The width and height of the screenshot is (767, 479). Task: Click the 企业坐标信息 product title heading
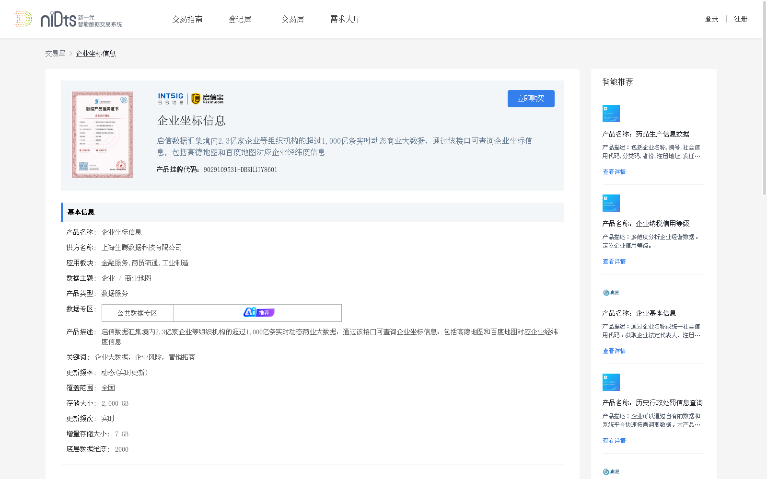[191, 121]
